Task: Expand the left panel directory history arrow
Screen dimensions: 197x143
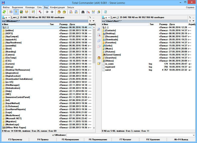Action: coord(94,20)
